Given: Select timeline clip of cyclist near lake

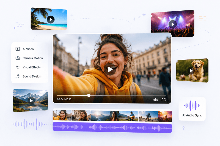Looking at the screenshot, I should pyautogui.click(x=129, y=116).
